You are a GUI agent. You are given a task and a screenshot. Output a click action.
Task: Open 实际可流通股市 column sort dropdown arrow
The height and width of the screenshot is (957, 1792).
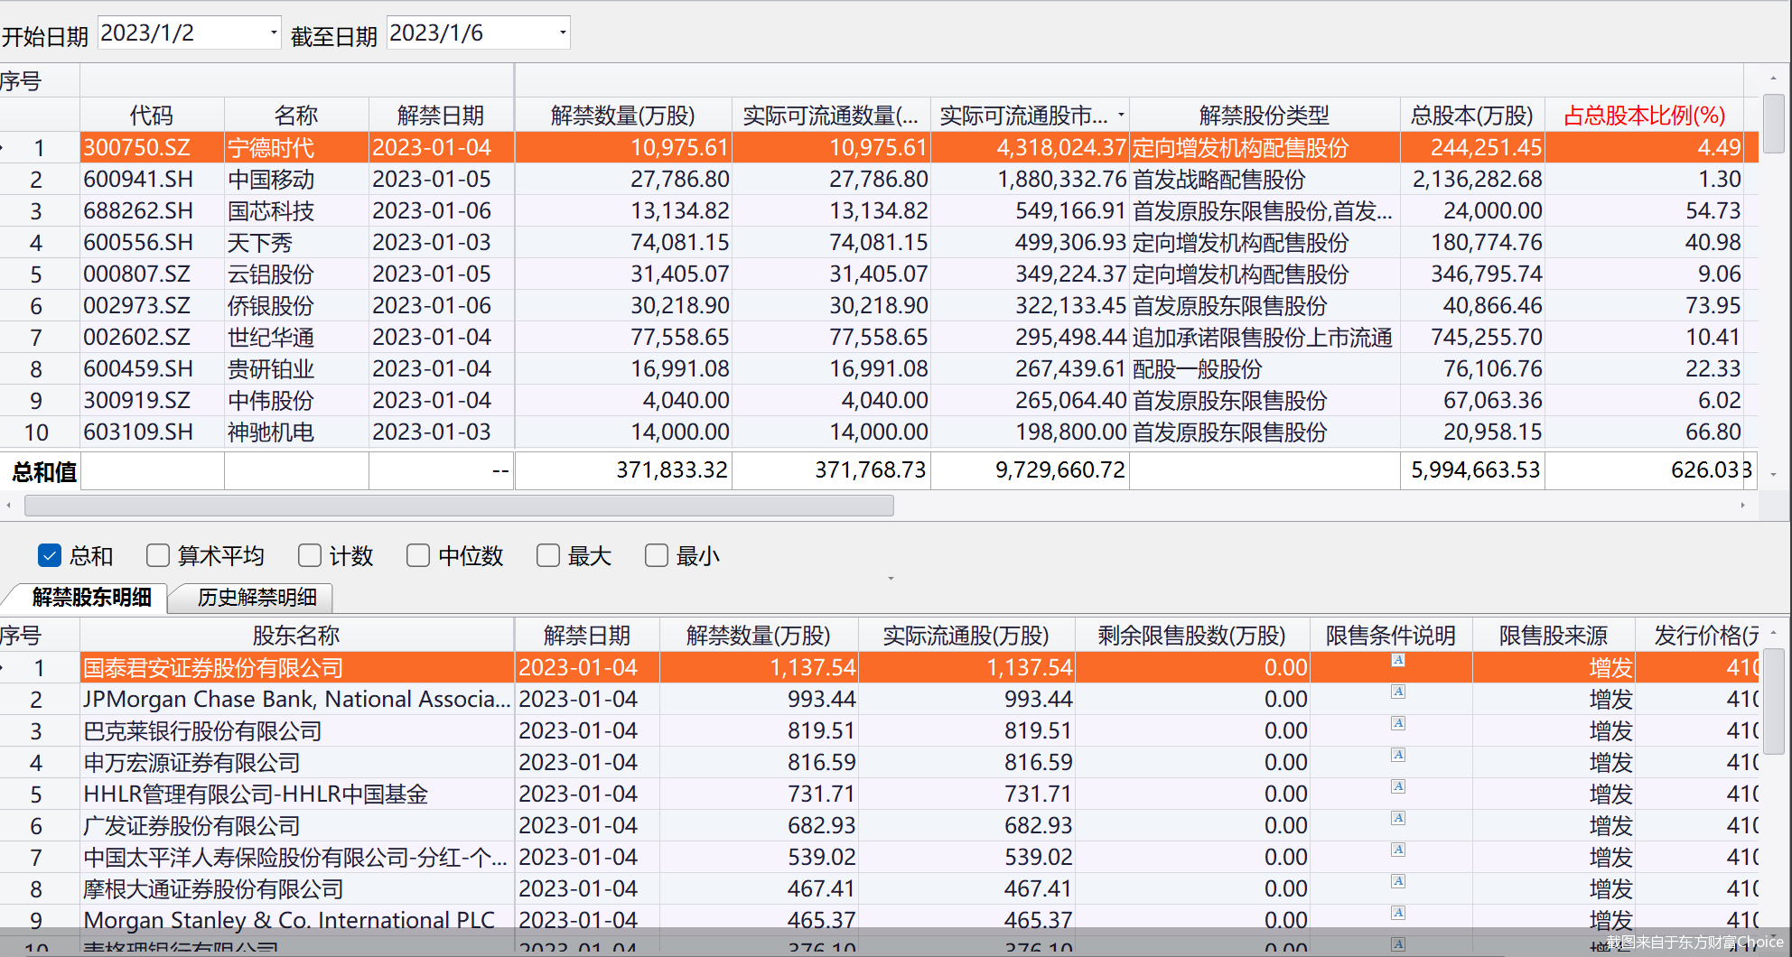tap(1121, 115)
